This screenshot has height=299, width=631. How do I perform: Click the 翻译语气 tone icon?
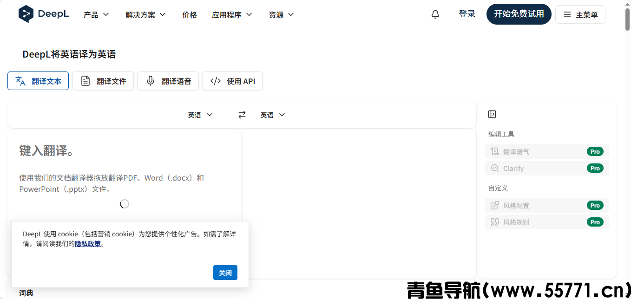click(495, 151)
